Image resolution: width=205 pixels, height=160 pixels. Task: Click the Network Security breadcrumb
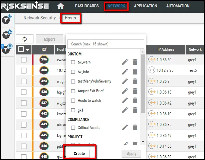coord(40,18)
